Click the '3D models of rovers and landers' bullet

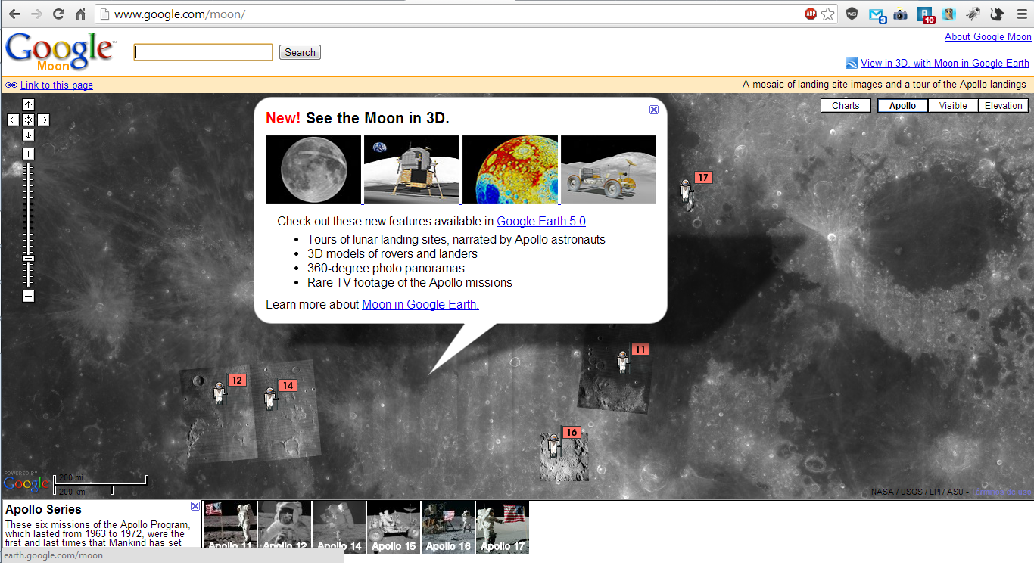(x=392, y=253)
